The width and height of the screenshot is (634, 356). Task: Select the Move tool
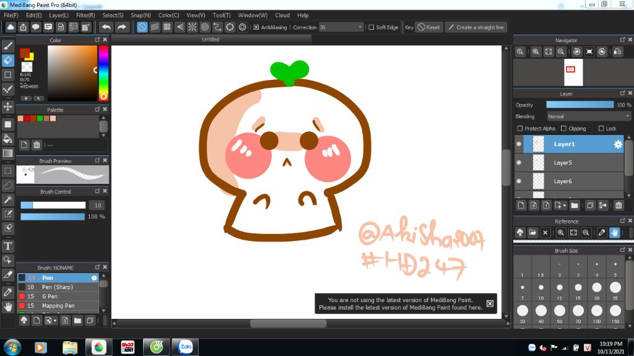7,106
